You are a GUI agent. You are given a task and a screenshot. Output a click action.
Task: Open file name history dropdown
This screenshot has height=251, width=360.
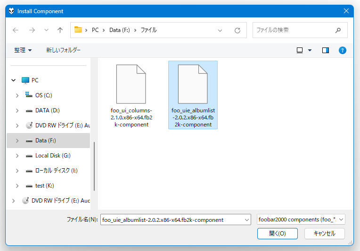point(247,220)
